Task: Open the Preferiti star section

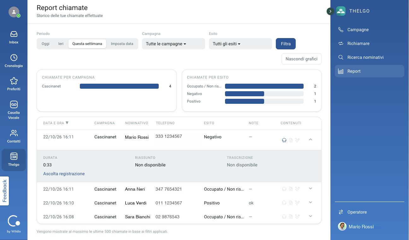Action: click(14, 84)
